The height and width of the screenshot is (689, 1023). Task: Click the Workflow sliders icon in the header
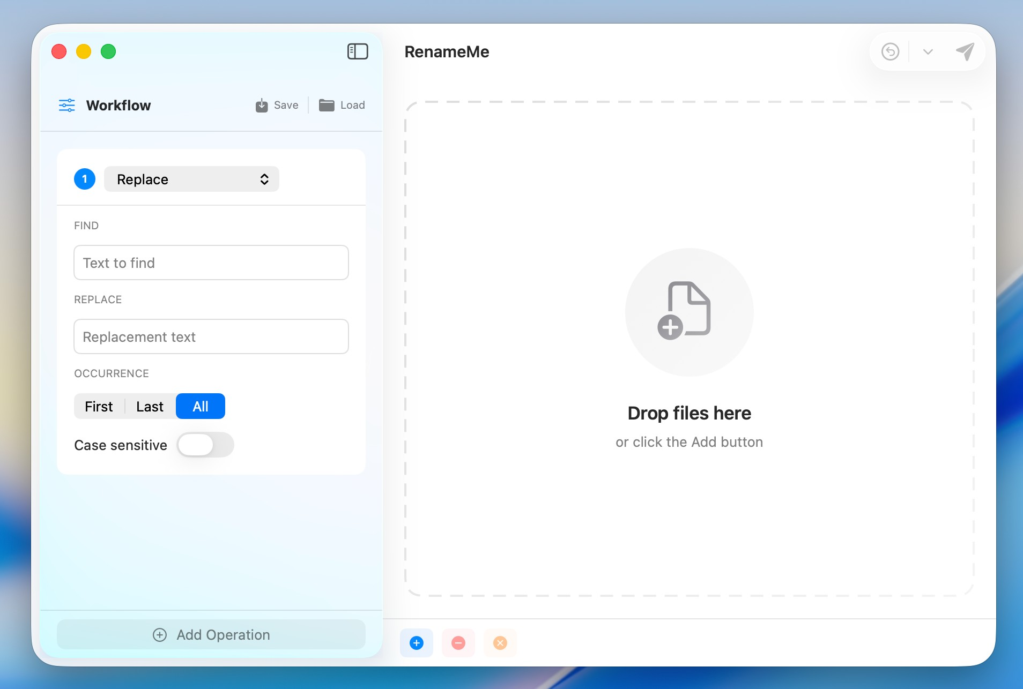(x=67, y=105)
